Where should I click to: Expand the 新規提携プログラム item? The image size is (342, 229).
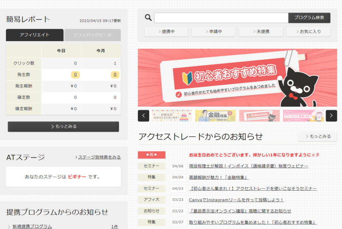coord(32,226)
